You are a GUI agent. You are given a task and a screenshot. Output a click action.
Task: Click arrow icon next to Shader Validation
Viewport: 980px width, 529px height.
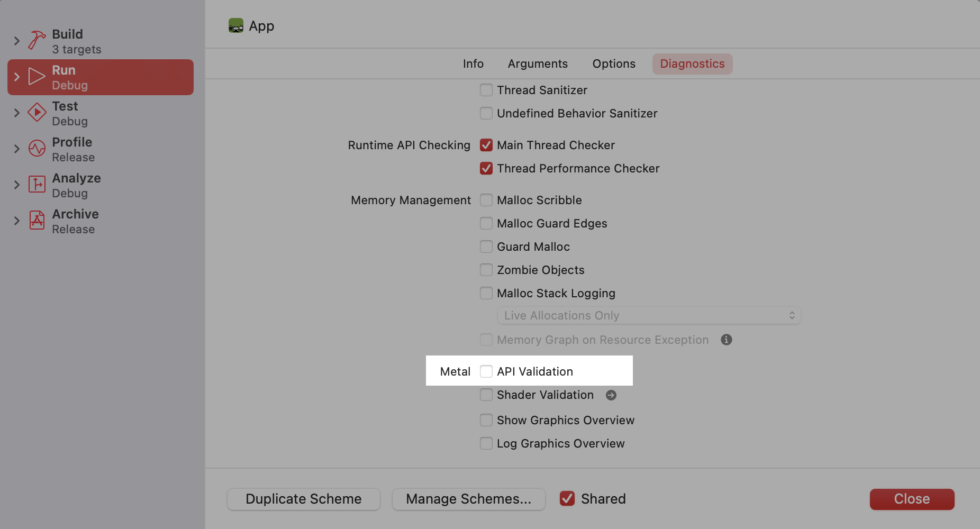click(x=611, y=395)
